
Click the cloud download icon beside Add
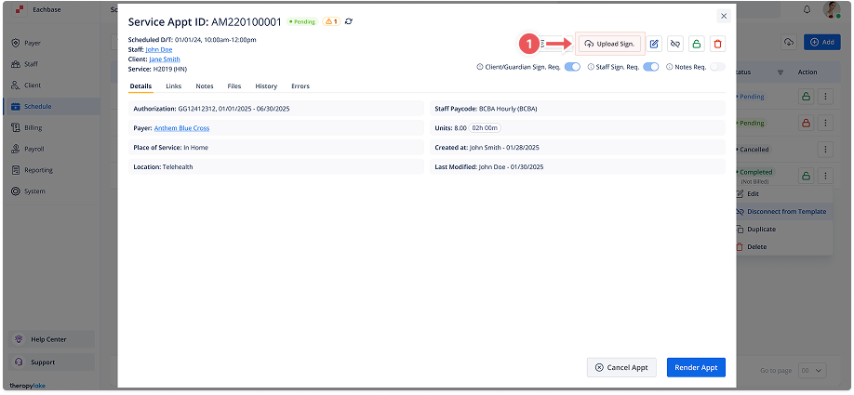(x=789, y=42)
